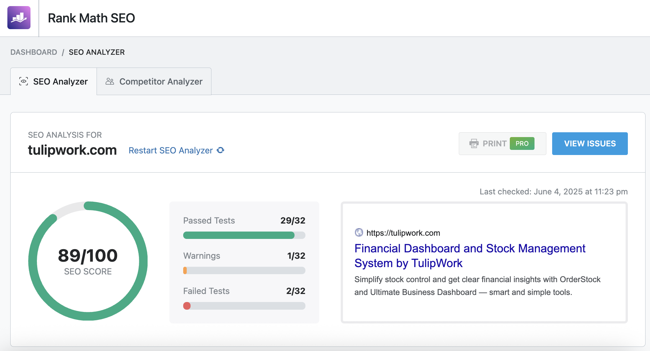Click the refresh icon beside Restart SEO Analyzer
Image resolution: width=650 pixels, height=351 pixels.
click(220, 150)
